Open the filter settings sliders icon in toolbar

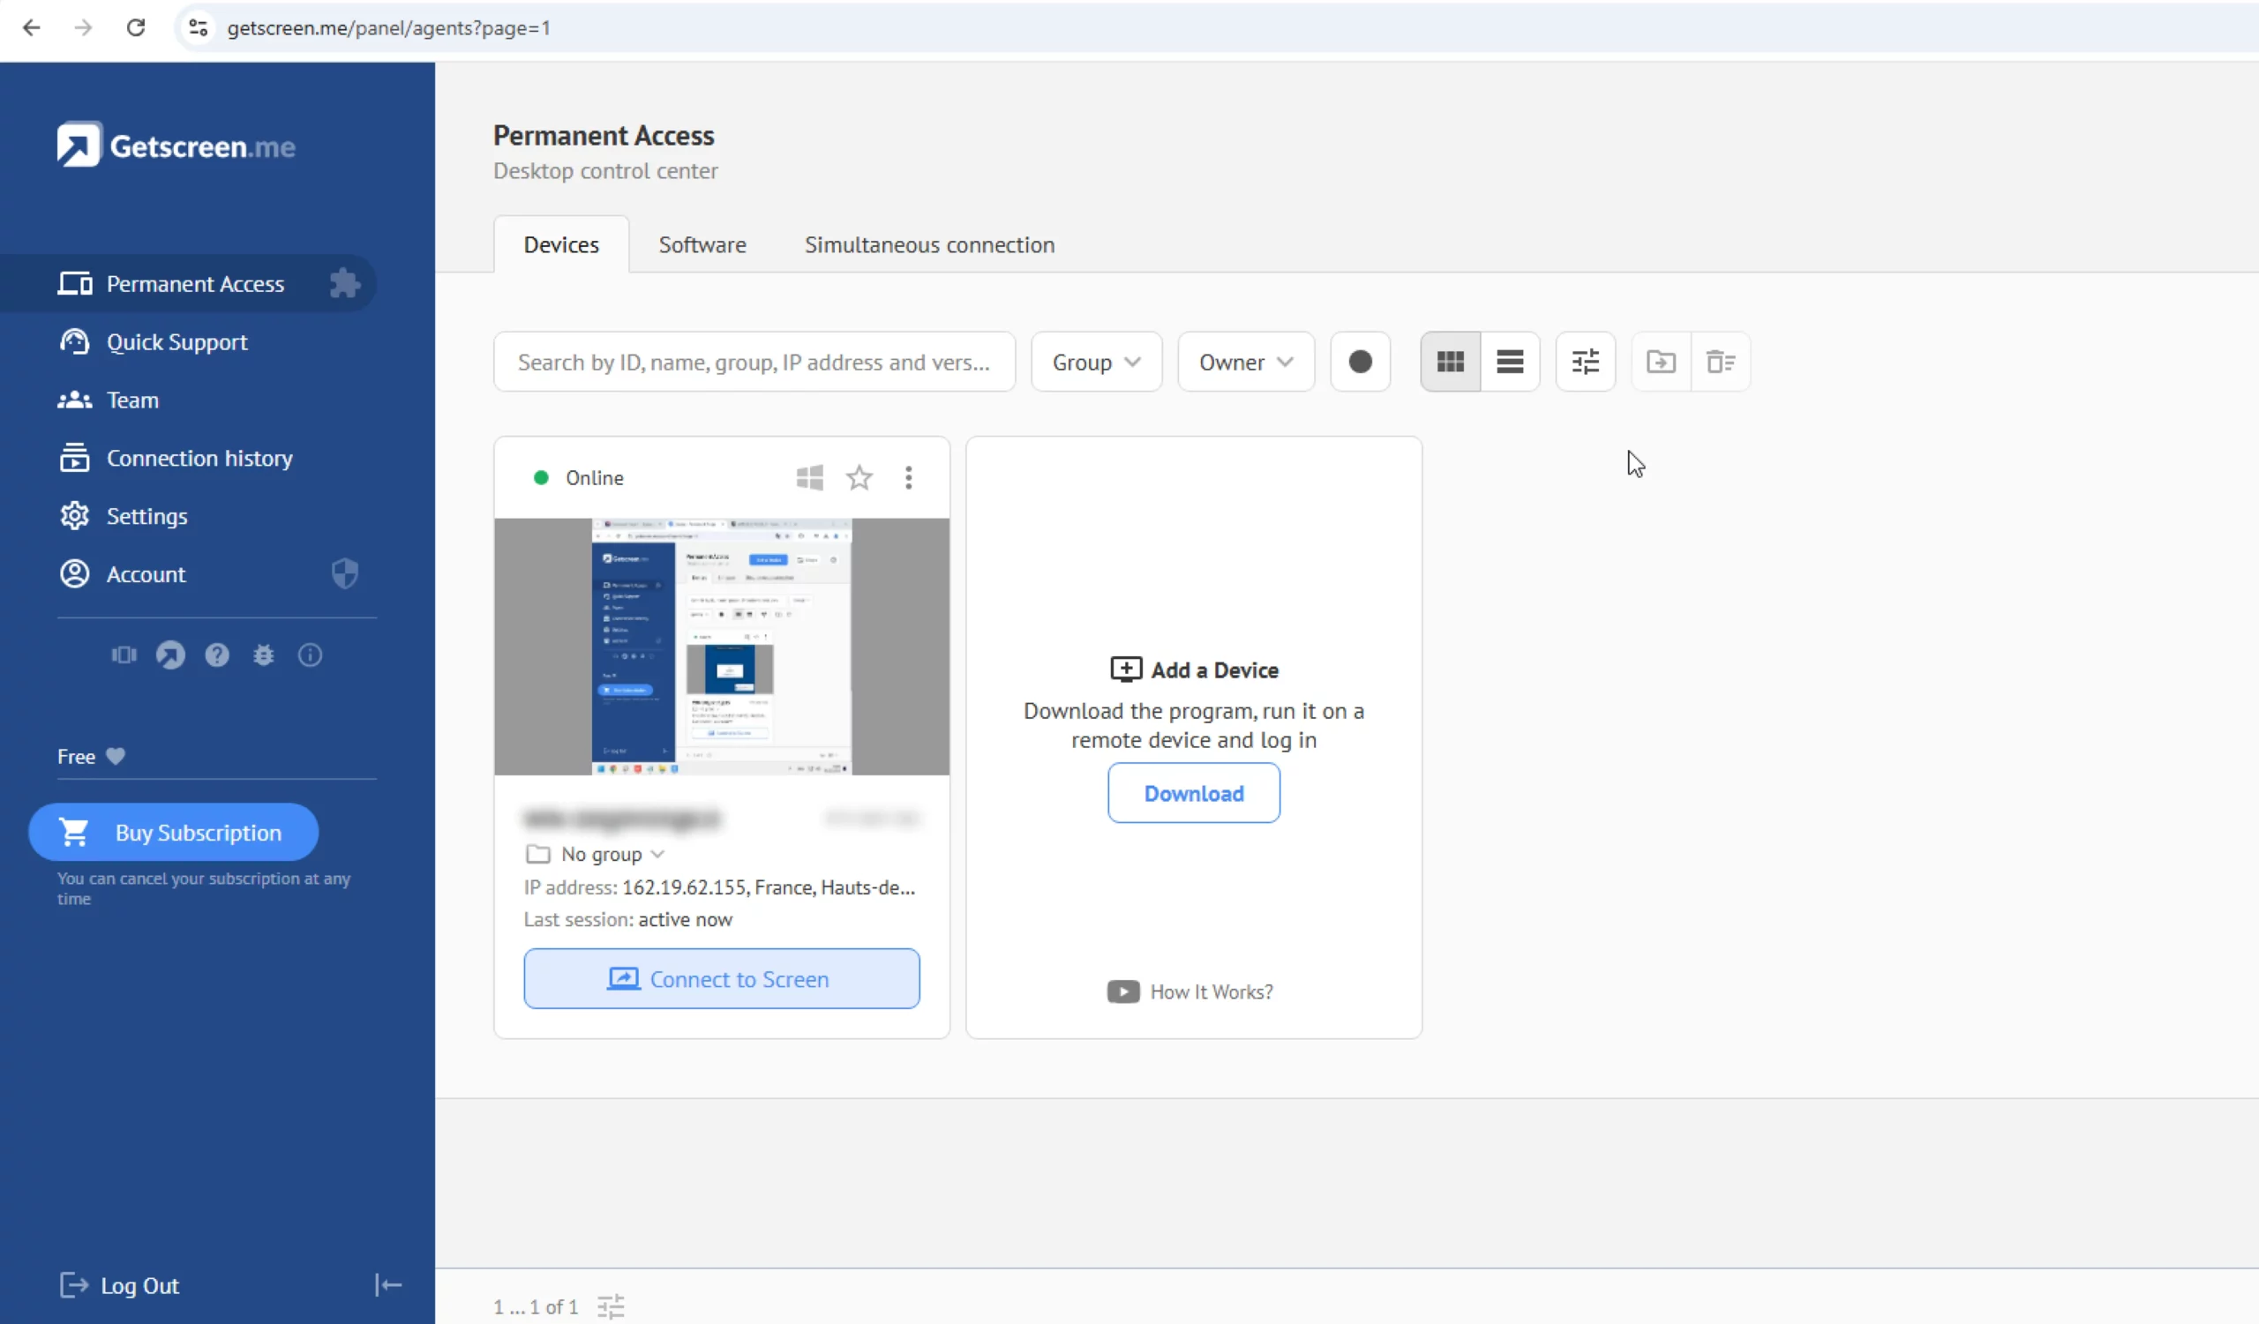(x=1585, y=362)
